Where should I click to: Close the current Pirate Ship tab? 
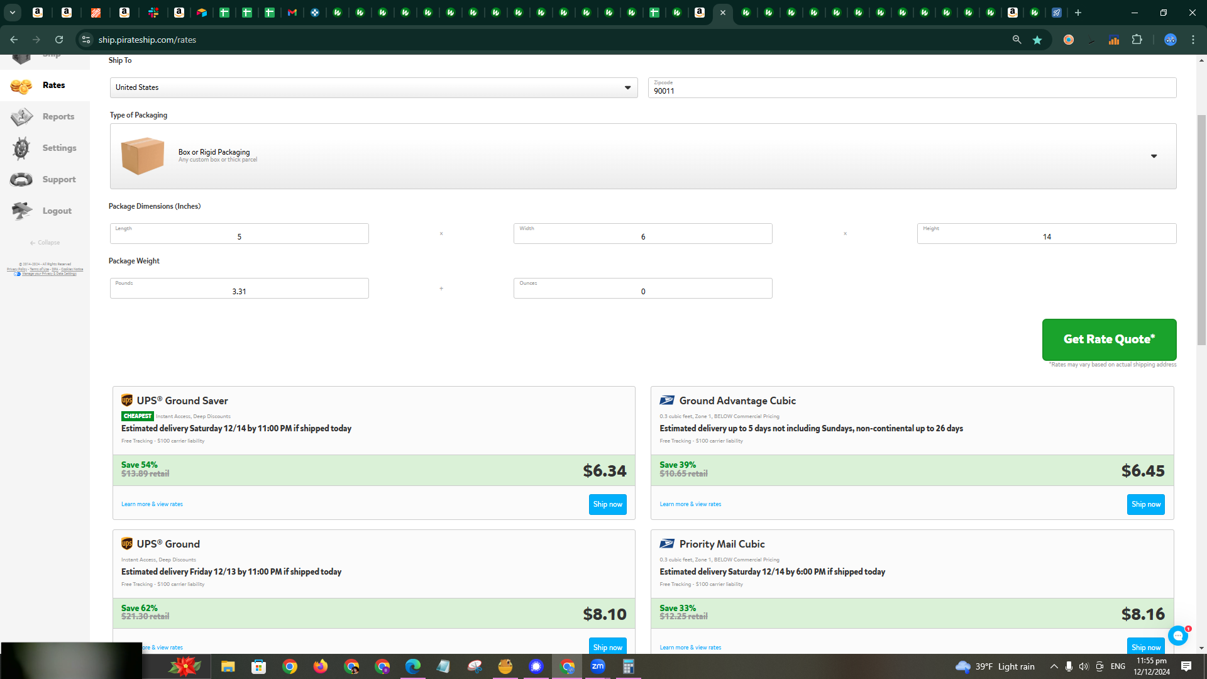click(x=723, y=13)
